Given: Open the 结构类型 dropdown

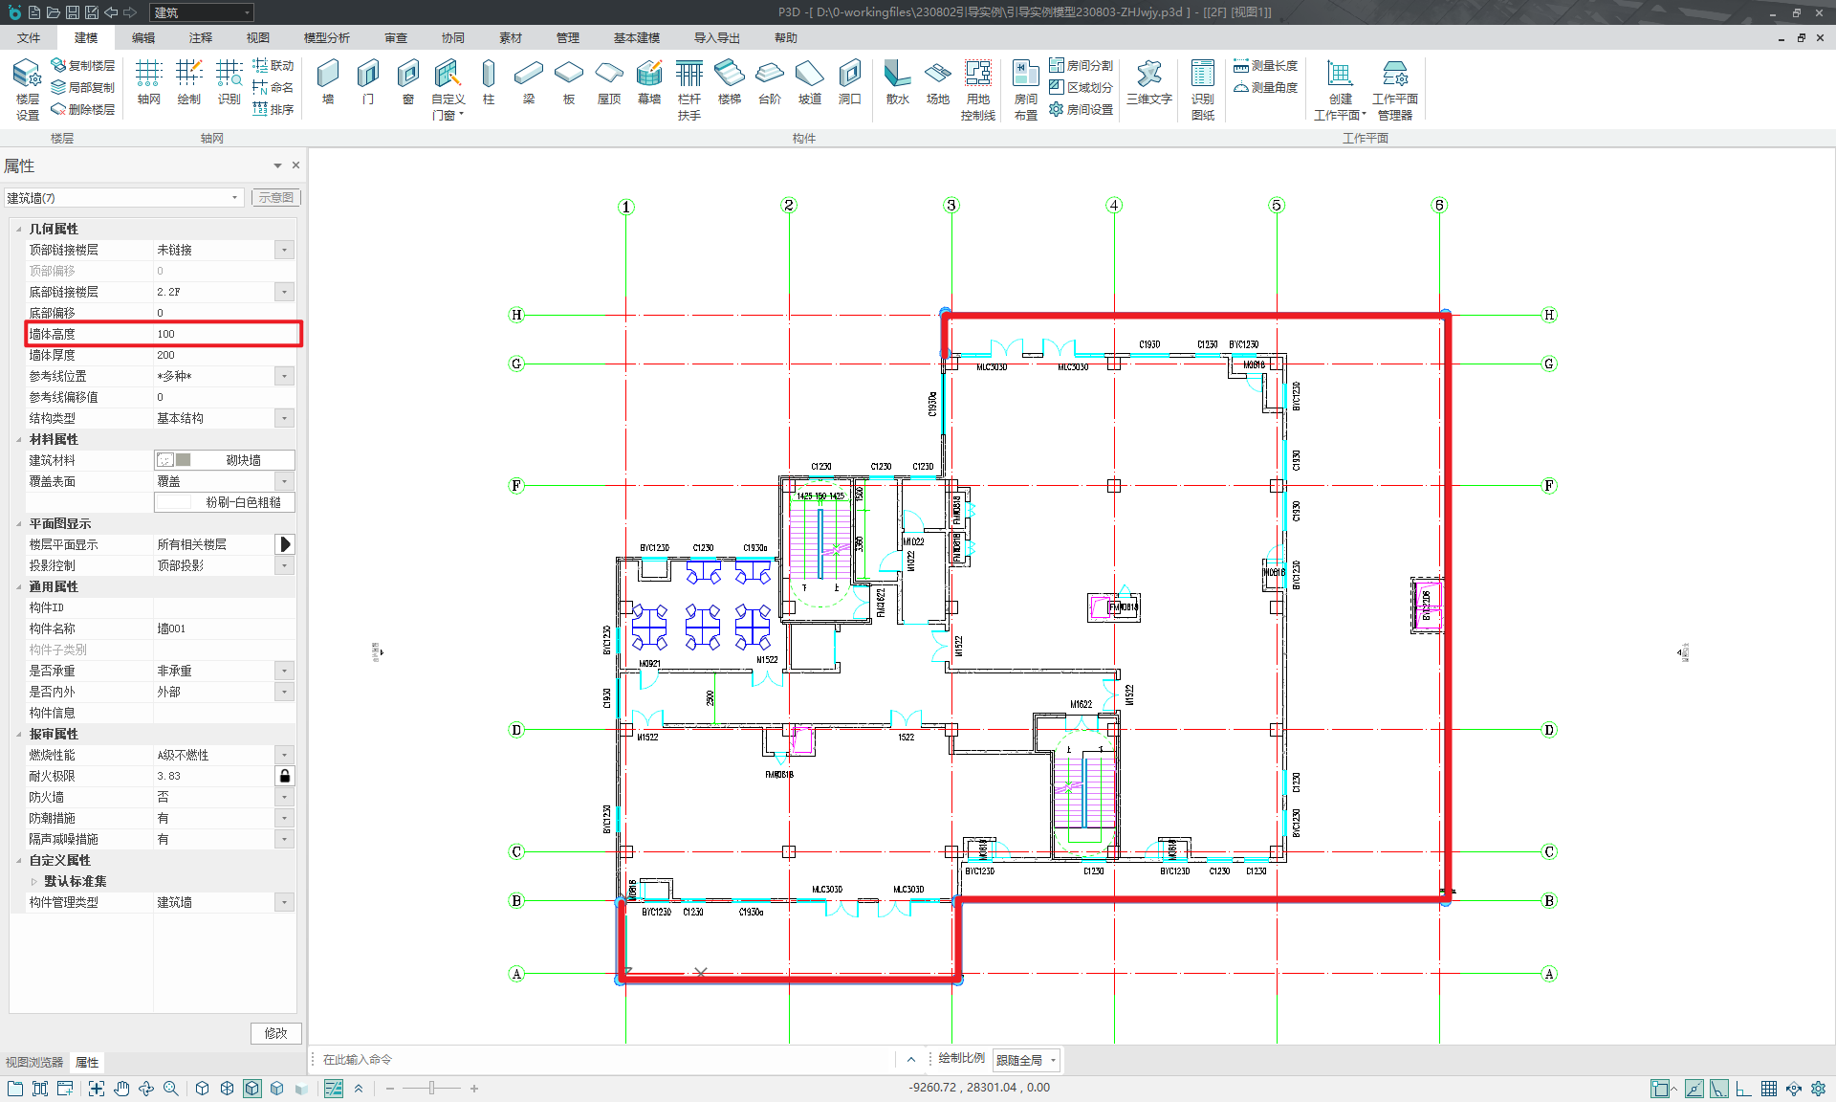Looking at the screenshot, I should [x=284, y=418].
